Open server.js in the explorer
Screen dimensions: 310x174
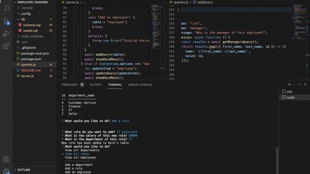(28, 76)
